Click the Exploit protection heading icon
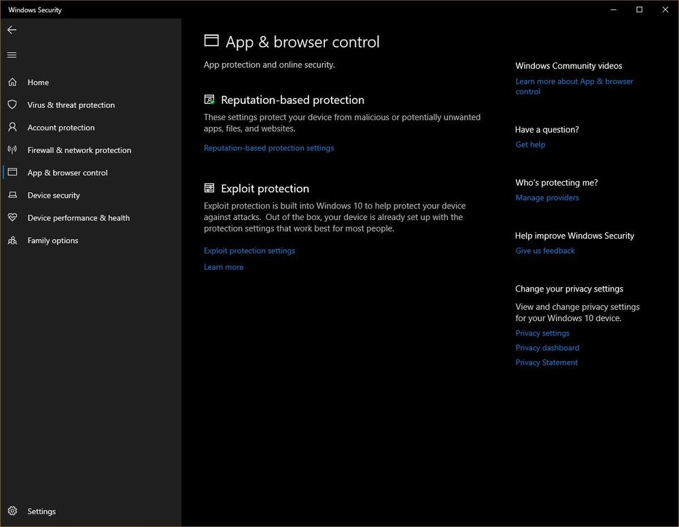 pos(209,188)
